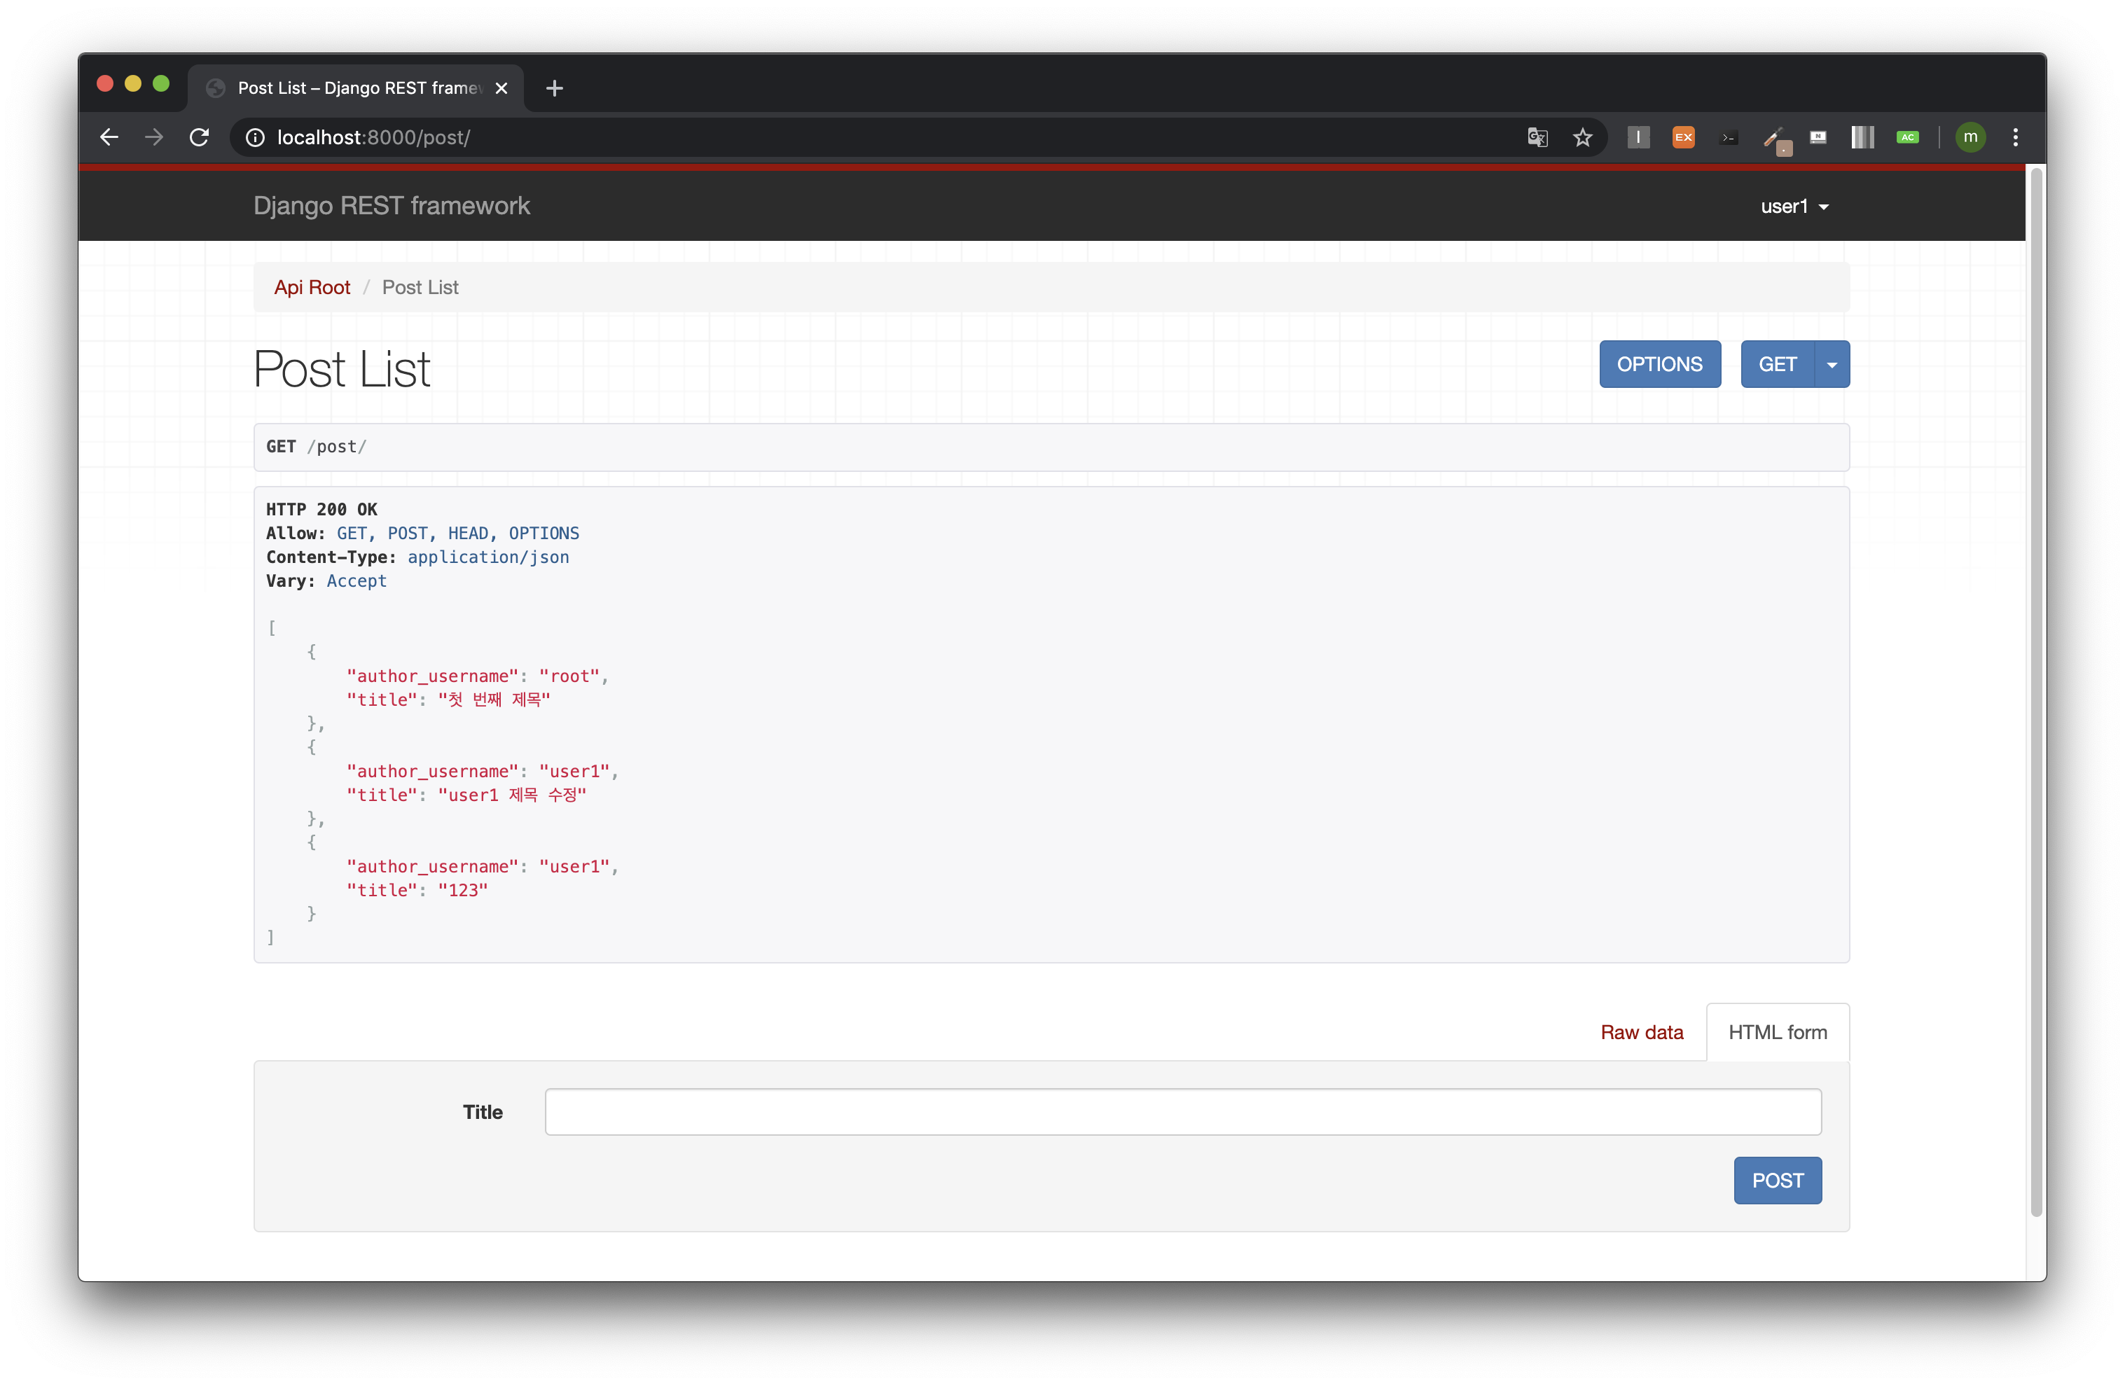2125x1385 pixels.
Task: Open the GET format dropdown arrow
Action: pyautogui.click(x=1832, y=364)
